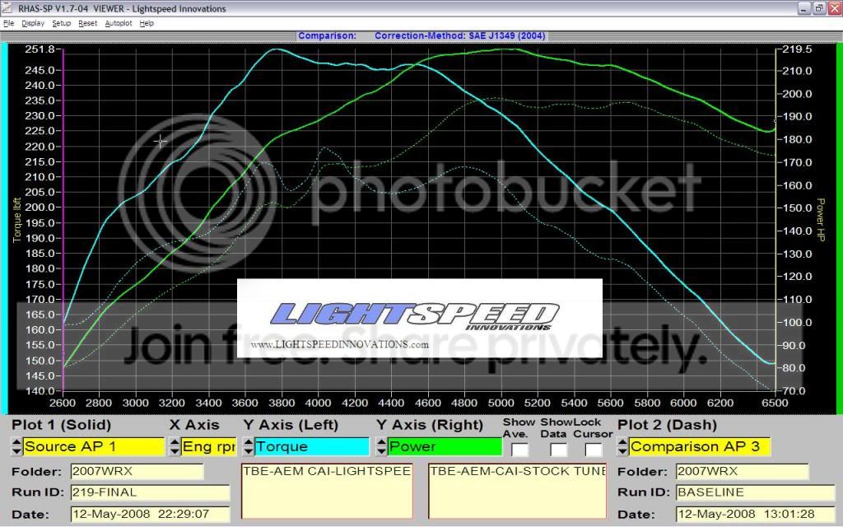Viewport: 843px width, 527px height.
Task: Click up arrow of Plot 1 source stepper
Action: (x=16, y=442)
